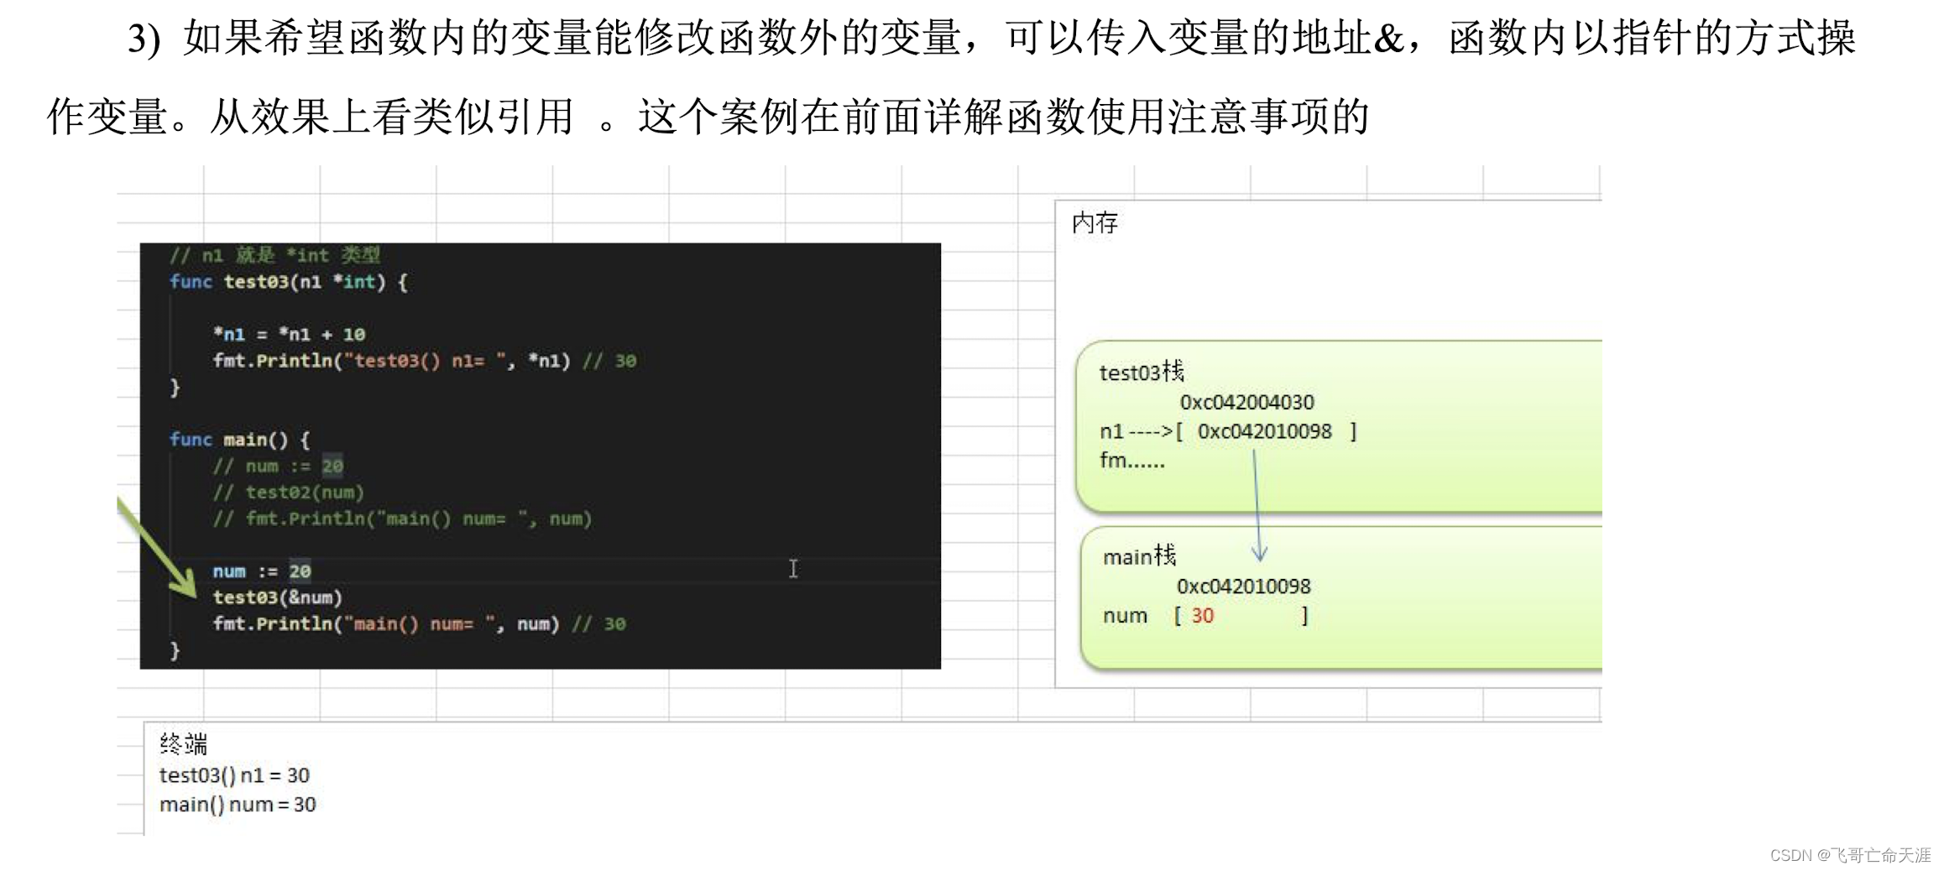
Task: Click the call 'test03(&num)'
Action: coord(277,597)
